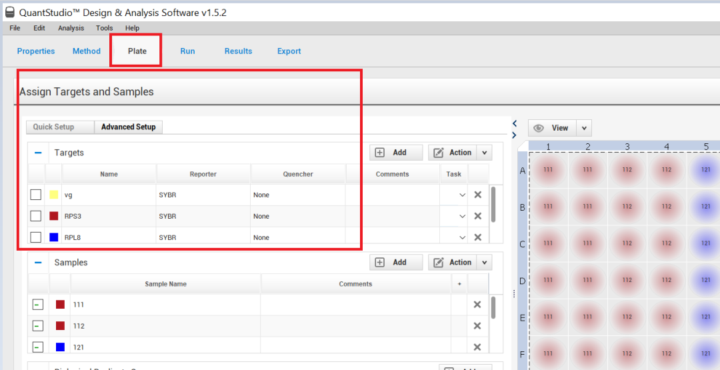Switch to the Properties tab

36,51
